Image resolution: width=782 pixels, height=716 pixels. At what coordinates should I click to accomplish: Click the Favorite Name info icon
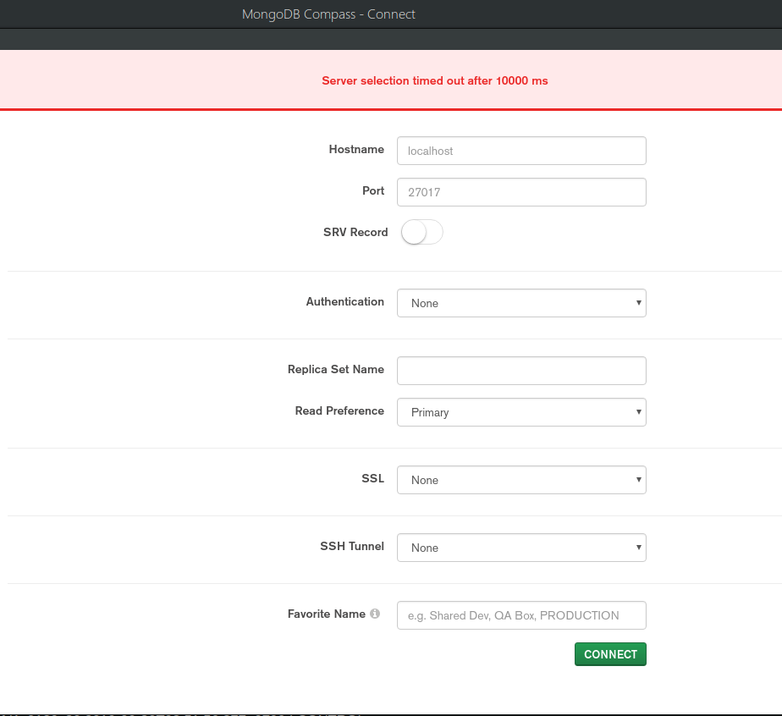375,614
